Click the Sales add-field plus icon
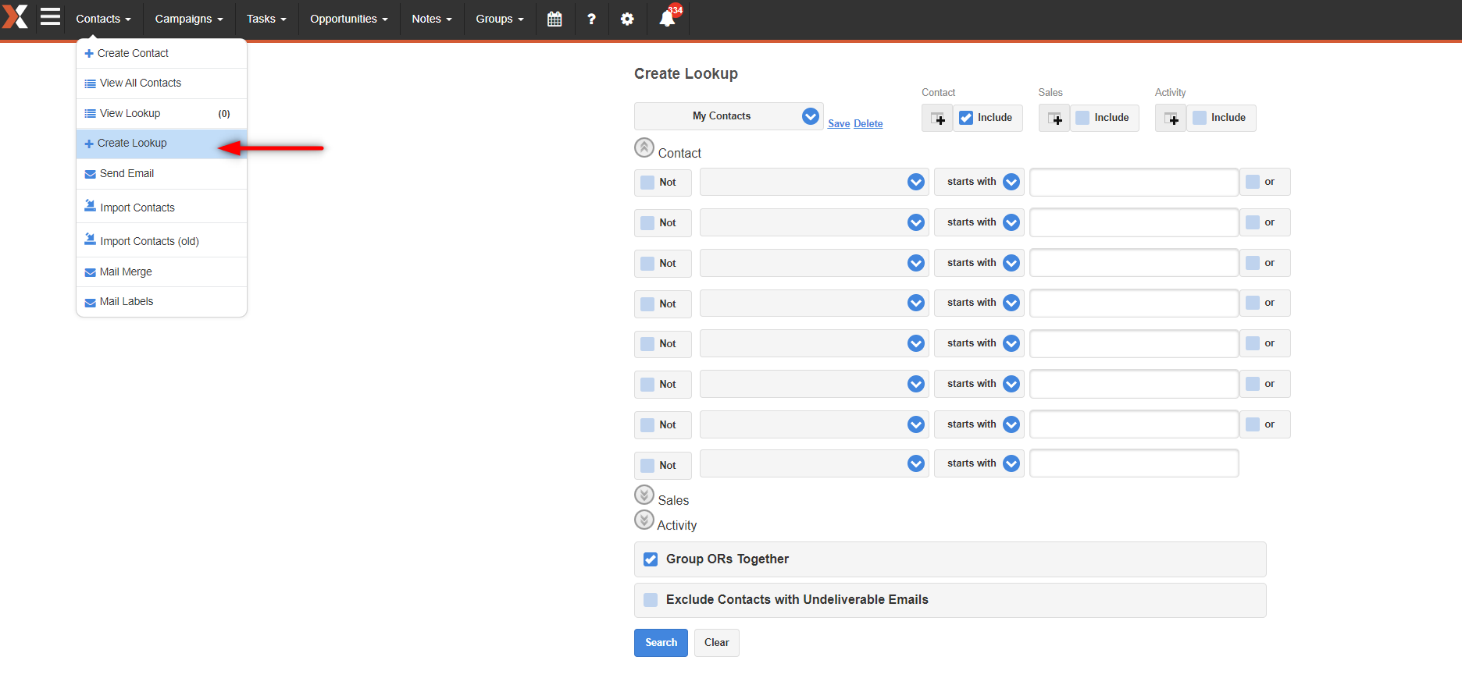 pyautogui.click(x=1054, y=119)
